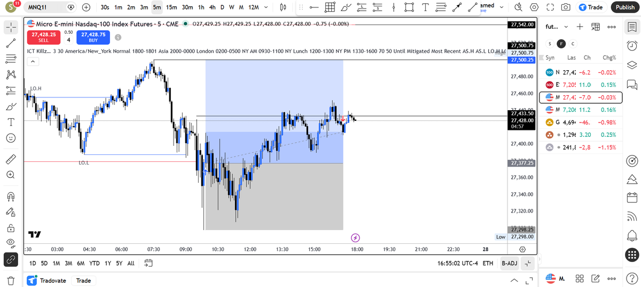Select the 4h interval
The image size is (641, 287).
[x=212, y=7]
